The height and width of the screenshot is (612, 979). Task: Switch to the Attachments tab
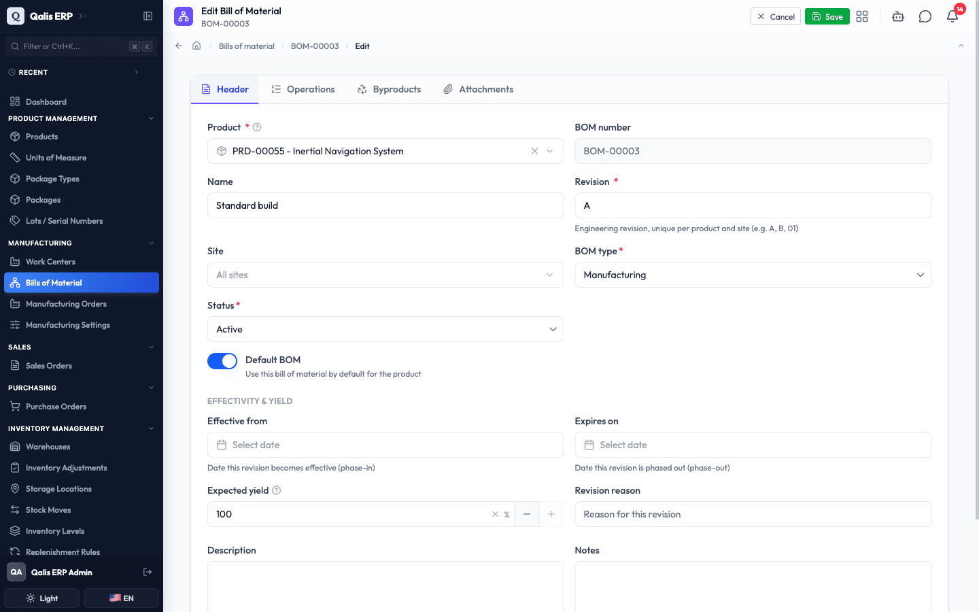[478, 89]
